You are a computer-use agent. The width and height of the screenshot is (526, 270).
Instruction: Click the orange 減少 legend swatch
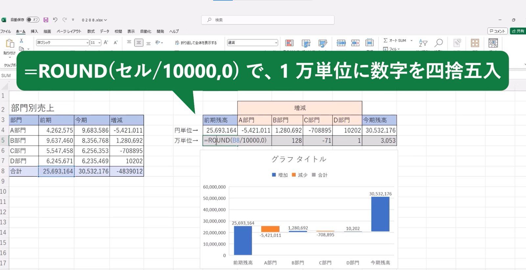[294, 175]
